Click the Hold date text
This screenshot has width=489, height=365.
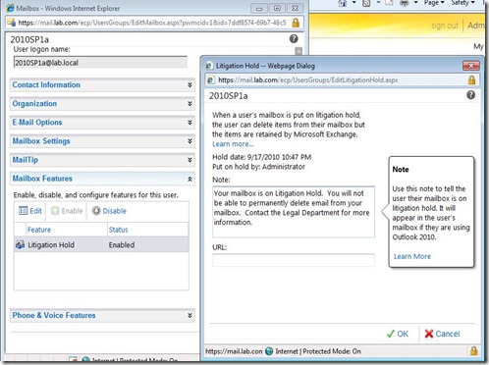coord(262,157)
